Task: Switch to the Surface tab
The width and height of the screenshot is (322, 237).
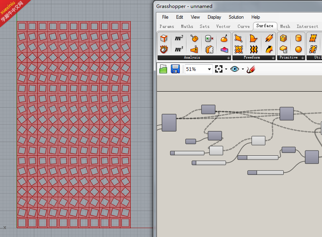Action: (265, 26)
